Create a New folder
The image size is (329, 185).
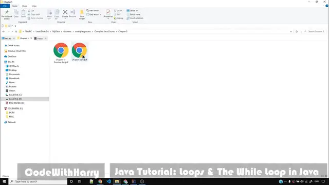(82, 14)
